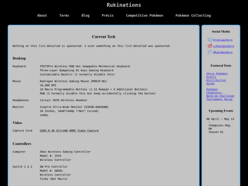Click Champions Reg. MA Season 01 event
This screenshot has width=248, height=186.
coord(220,129)
